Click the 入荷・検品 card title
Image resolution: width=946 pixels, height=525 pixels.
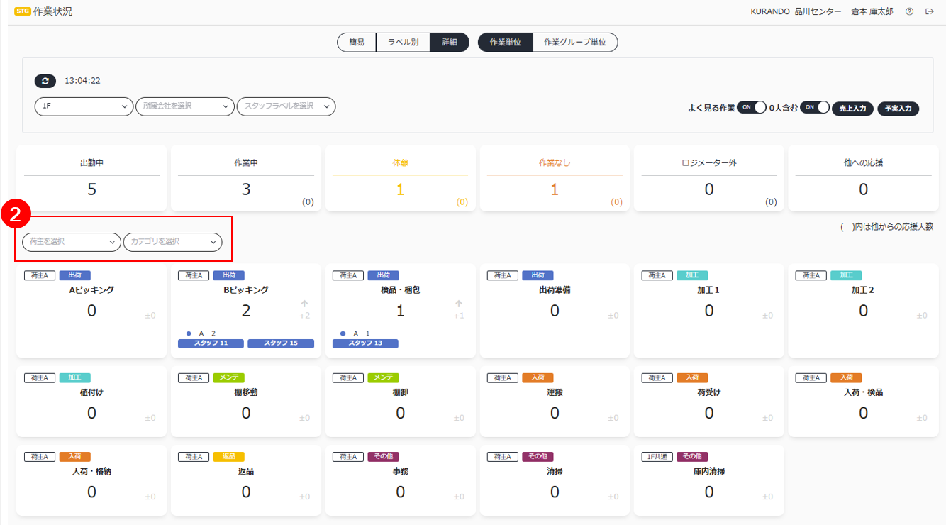pyautogui.click(x=863, y=392)
